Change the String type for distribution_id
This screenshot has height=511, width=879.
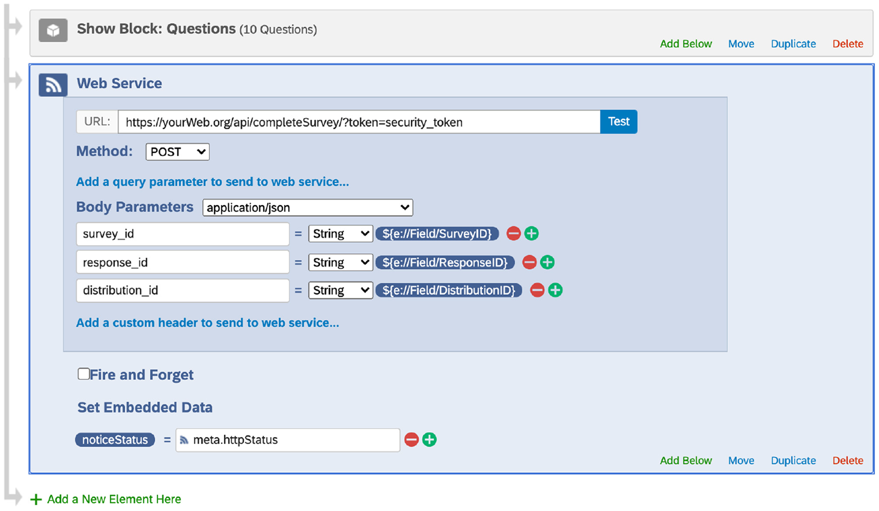point(340,290)
